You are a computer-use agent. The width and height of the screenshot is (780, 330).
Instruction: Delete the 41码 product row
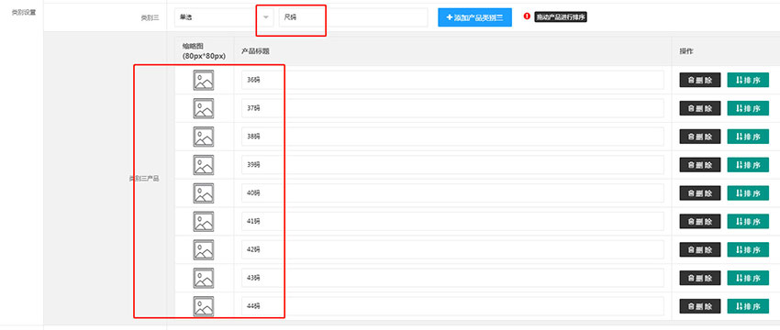click(x=700, y=222)
